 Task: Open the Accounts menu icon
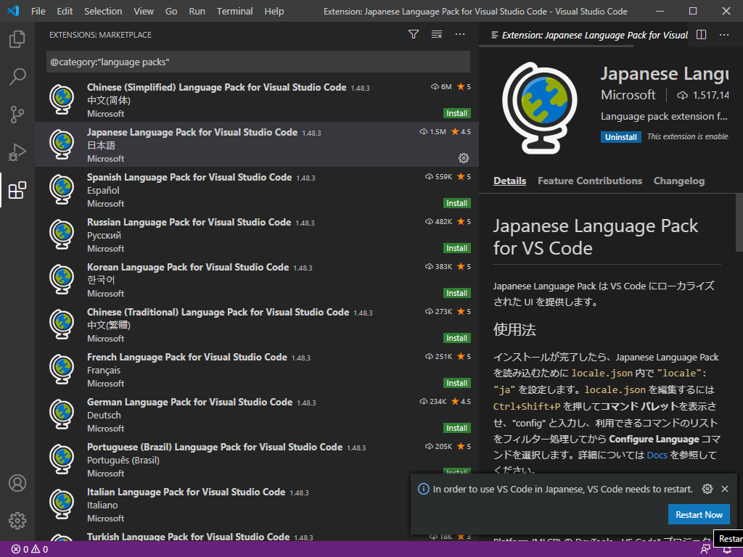click(x=17, y=483)
